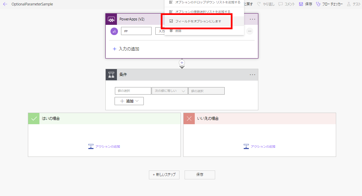The image size is (362, 196).
Task: Click the plus insert-step button between steps
Action: (182, 63)
